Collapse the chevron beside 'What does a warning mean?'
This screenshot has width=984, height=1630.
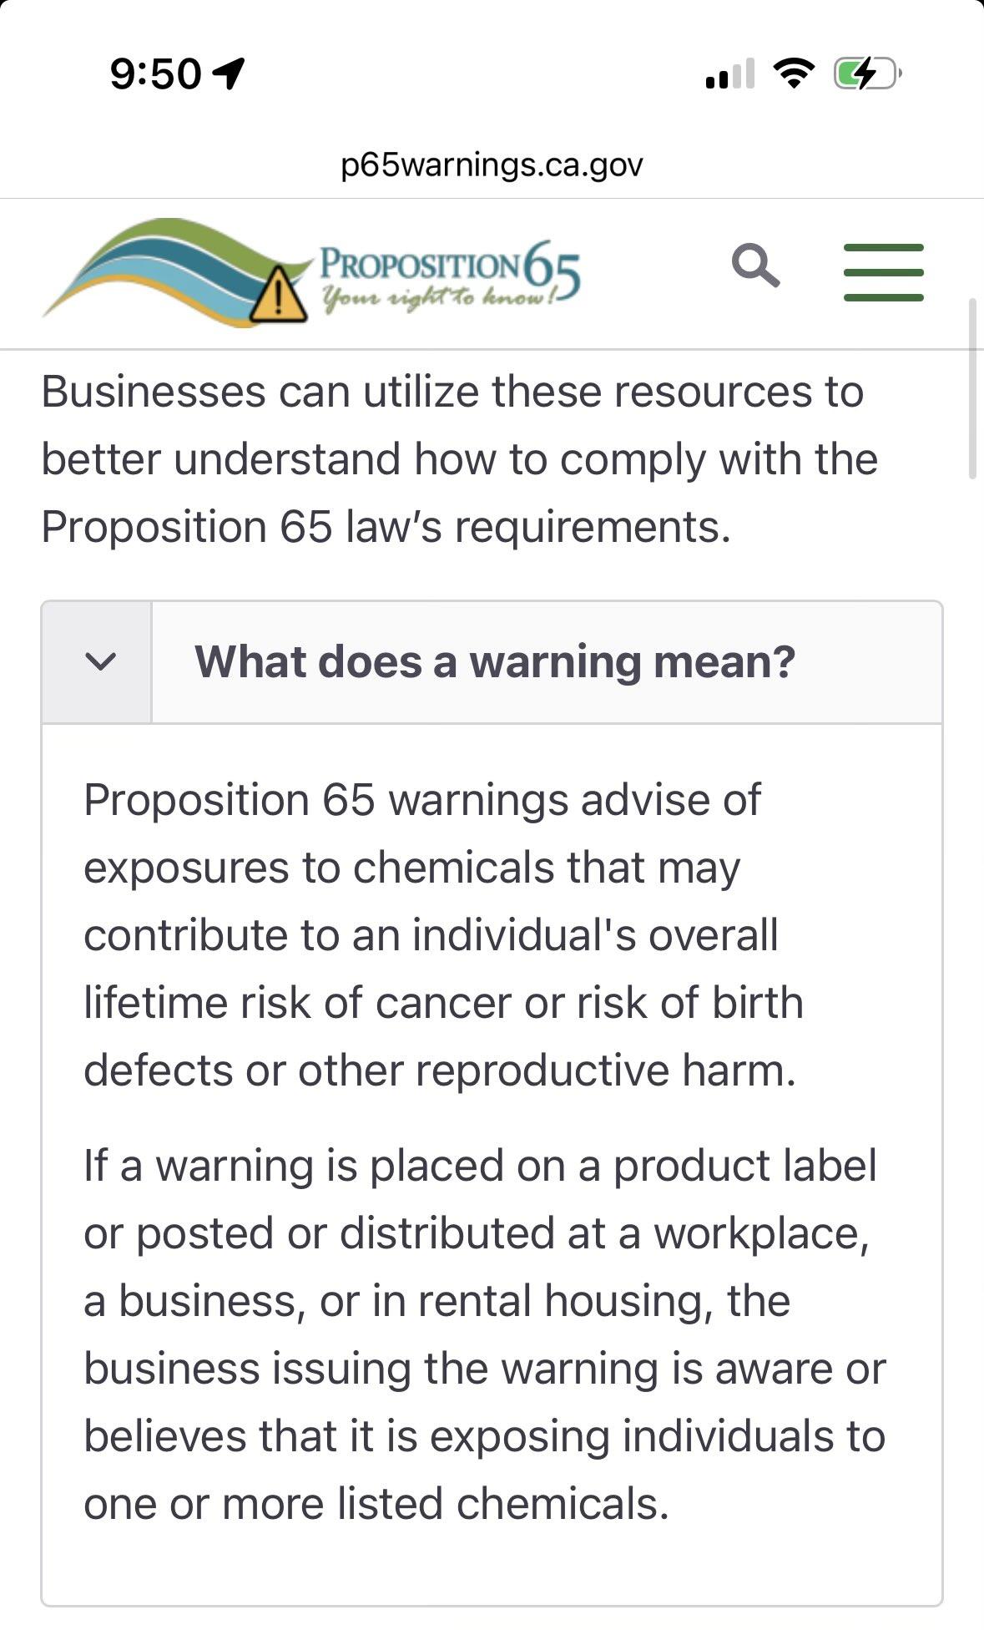[x=99, y=662]
